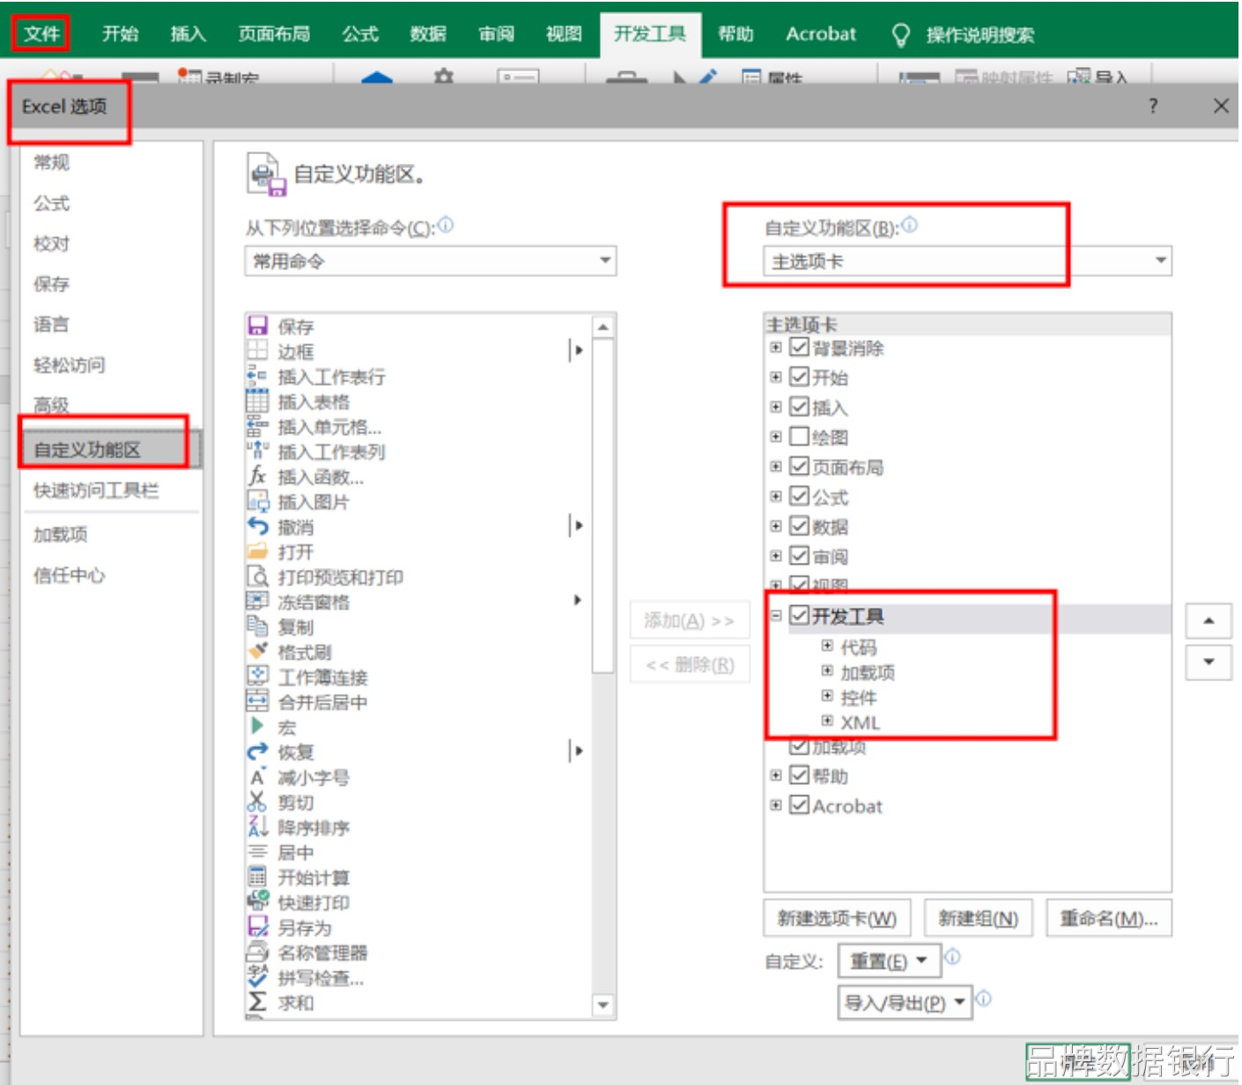The width and height of the screenshot is (1242, 1085).
Task: Click the Spelling check (拼写检查) icon
Action: pyautogui.click(x=257, y=978)
